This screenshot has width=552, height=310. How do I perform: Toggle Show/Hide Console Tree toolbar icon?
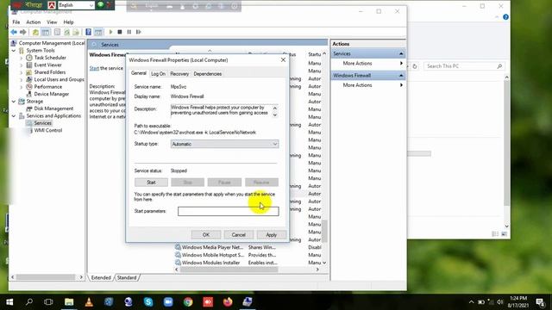(x=46, y=32)
